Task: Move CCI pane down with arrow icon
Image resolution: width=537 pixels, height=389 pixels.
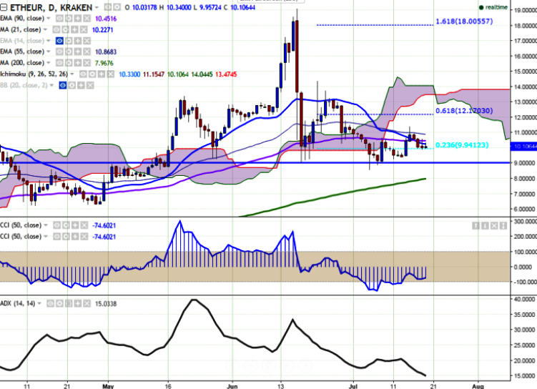Action: (x=485, y=226)
